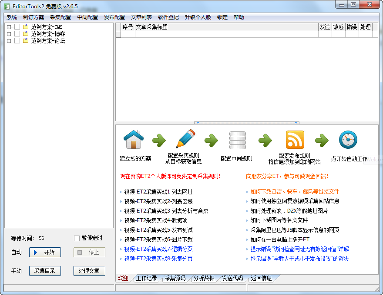
Task: Expand the 范例方案-博客 tree node
Action: click(x=9, y=34)
